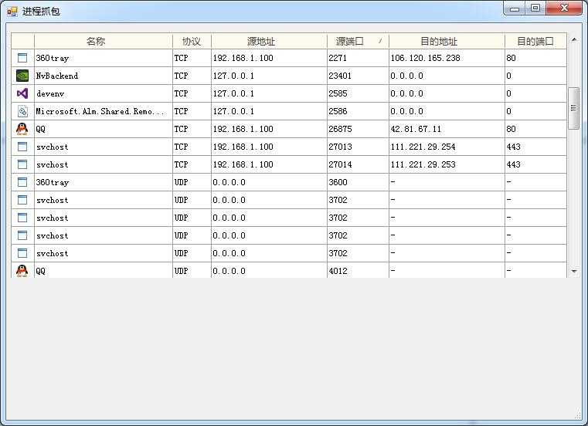
Task: Select svchost name on port 27014 row
Action: pyautogui.click(x=52, y=164)
